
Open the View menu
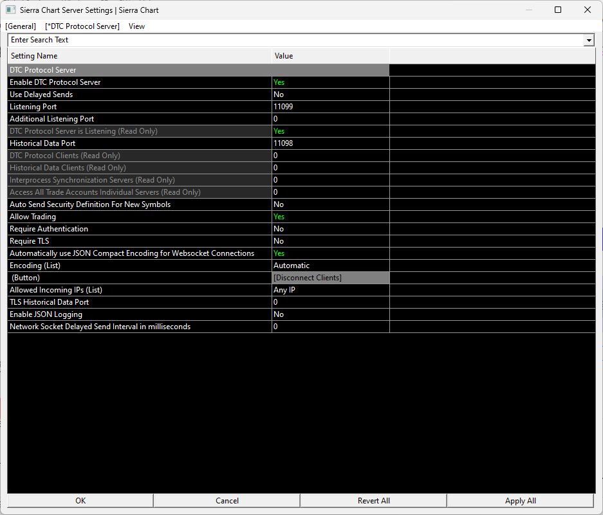[136, 26]
